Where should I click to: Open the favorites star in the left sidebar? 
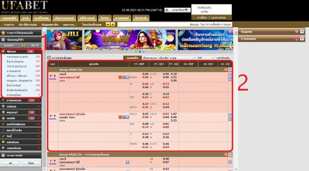[x=3, y=33]
